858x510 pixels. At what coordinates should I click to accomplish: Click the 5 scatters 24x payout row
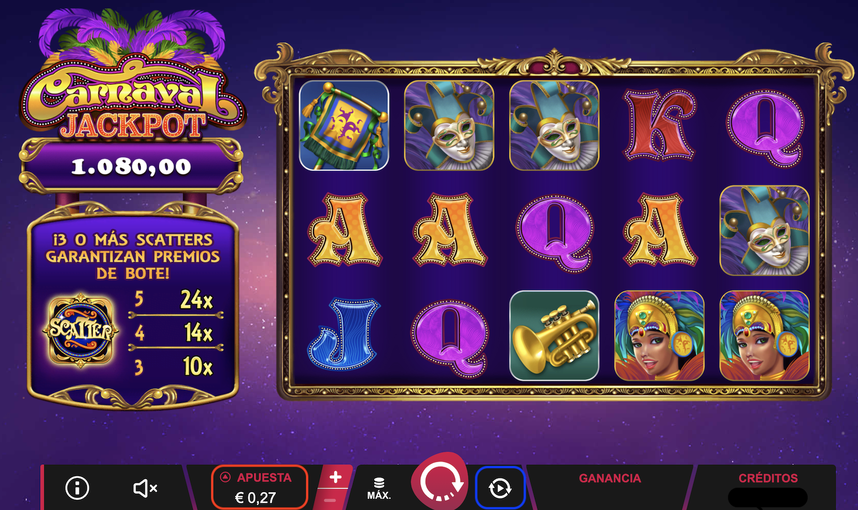click(x=174, y=300)
